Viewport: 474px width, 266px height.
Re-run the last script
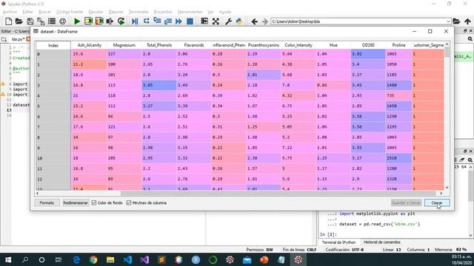pyautogui.click(x=121, y=21)
